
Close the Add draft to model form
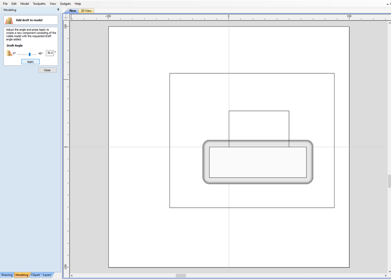click(x=47, y=70)
